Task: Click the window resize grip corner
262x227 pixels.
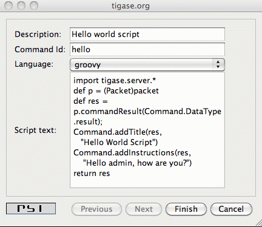Action: tap(259, 223)
